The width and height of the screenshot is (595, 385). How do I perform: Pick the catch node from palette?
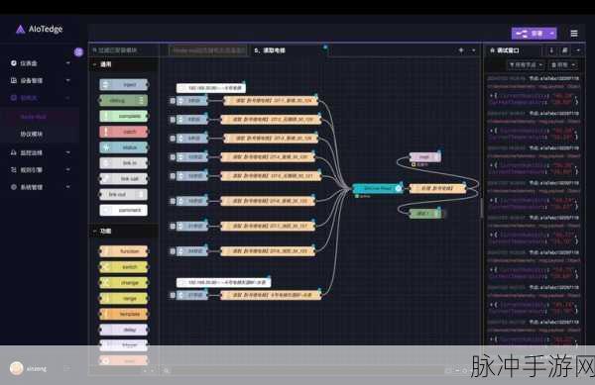point(124,132)
